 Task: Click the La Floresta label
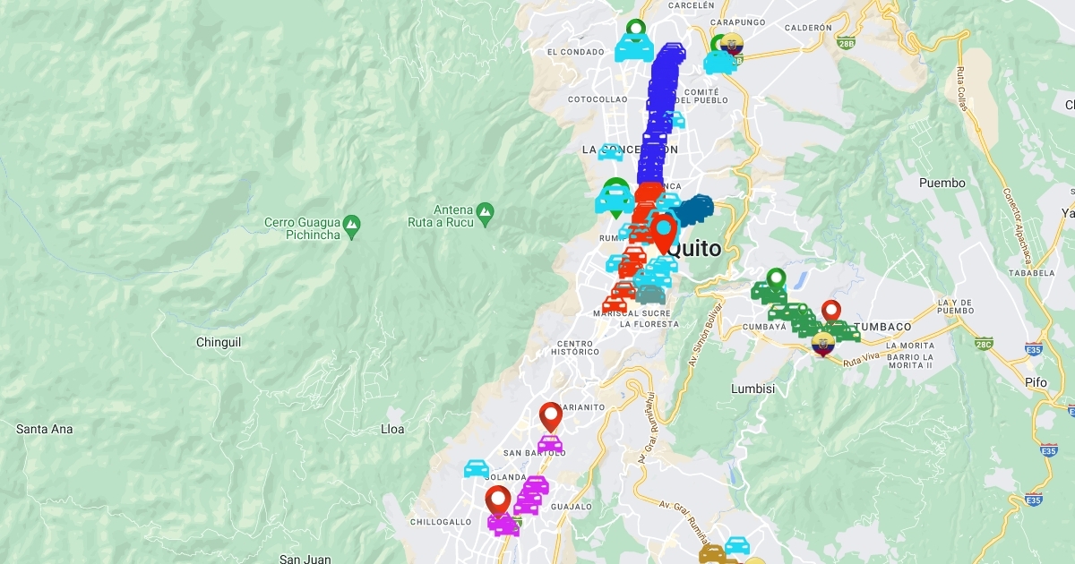click(649, 324)
